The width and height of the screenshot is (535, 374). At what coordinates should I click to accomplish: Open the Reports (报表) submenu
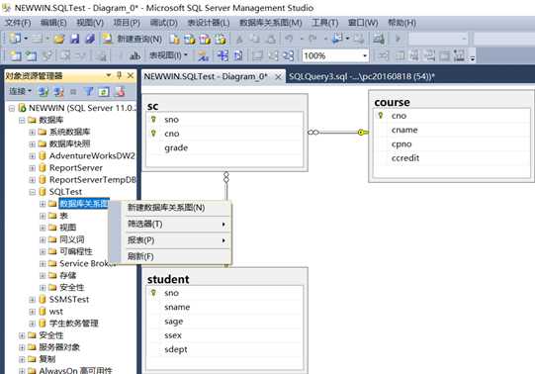pyautogui.click(x=177, y=240)
